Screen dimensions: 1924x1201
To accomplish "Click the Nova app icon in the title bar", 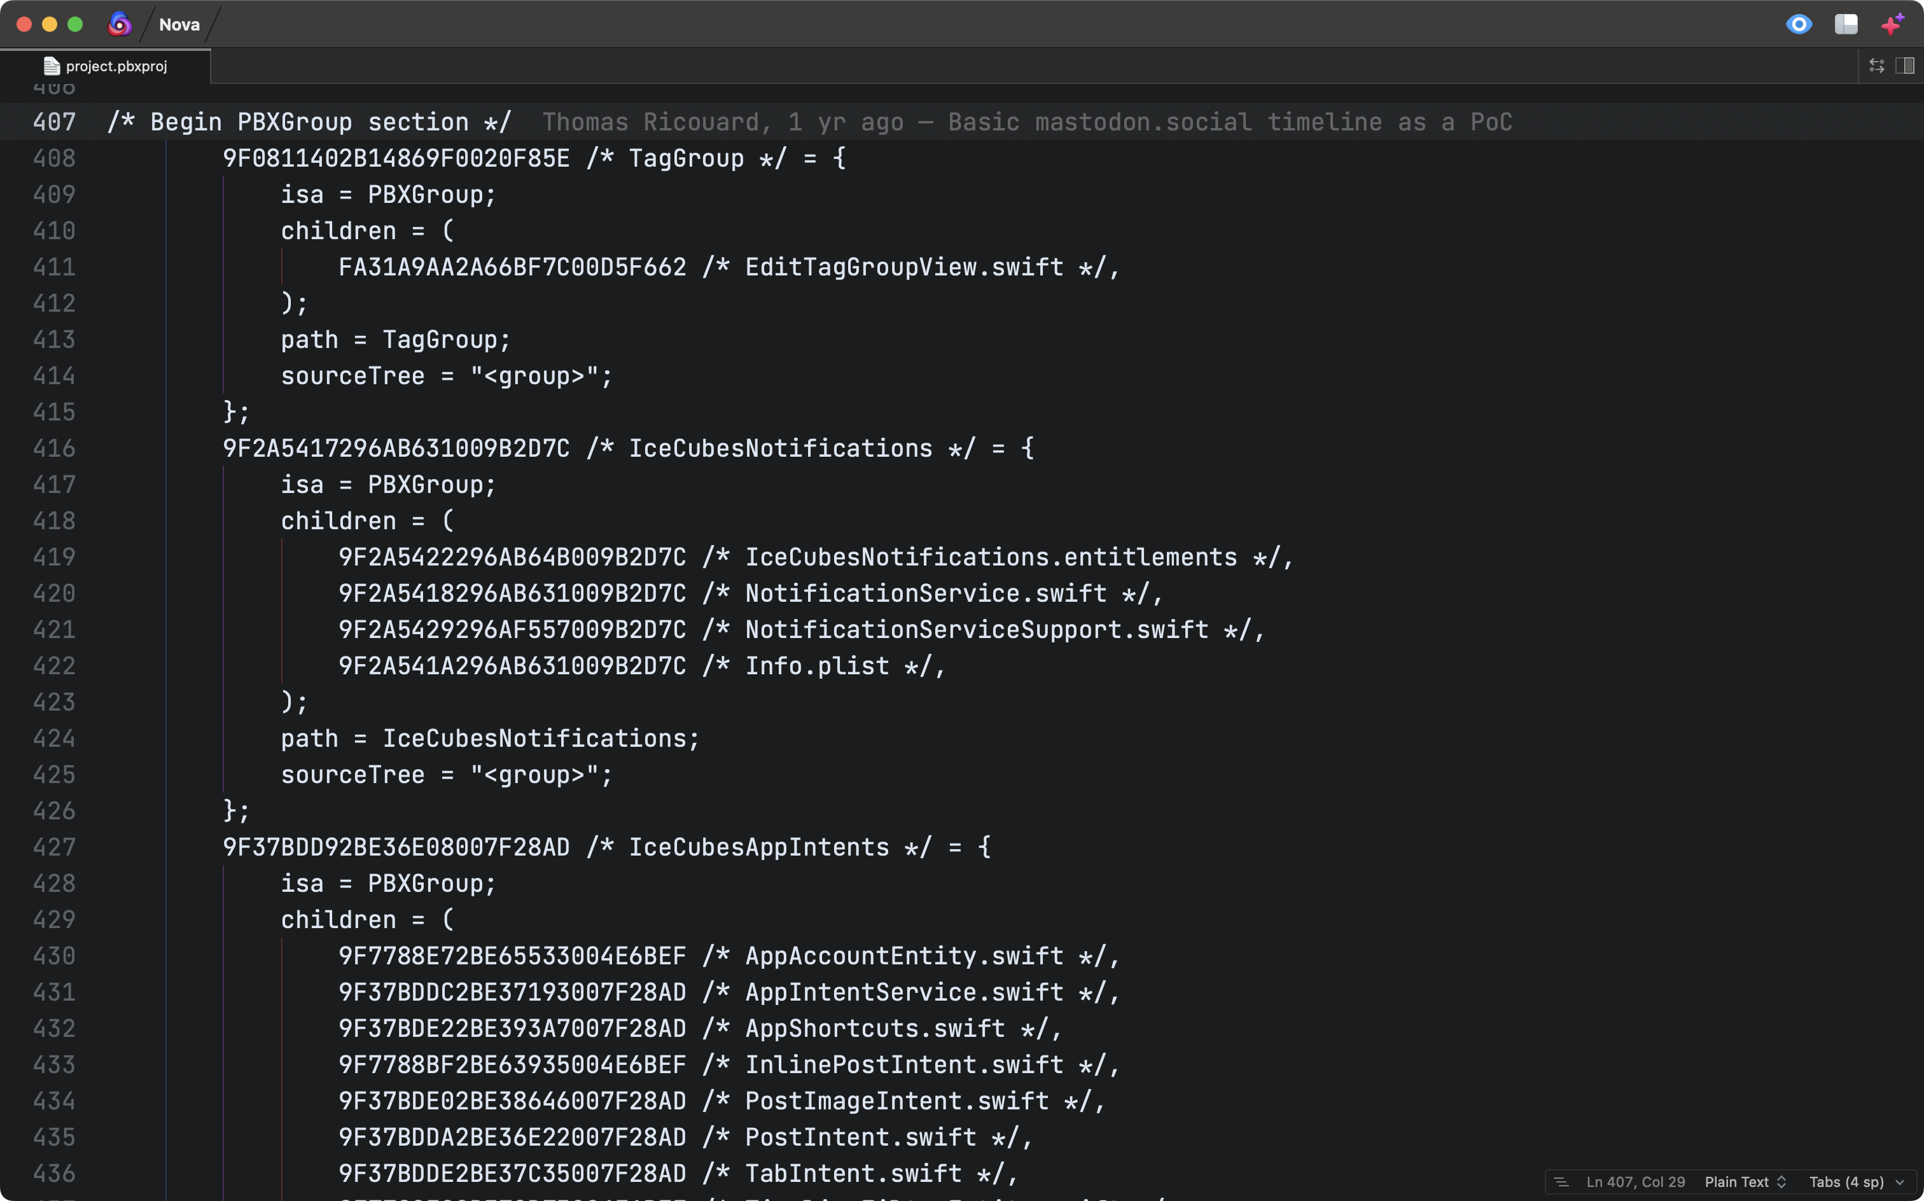I will click(120, 25).
